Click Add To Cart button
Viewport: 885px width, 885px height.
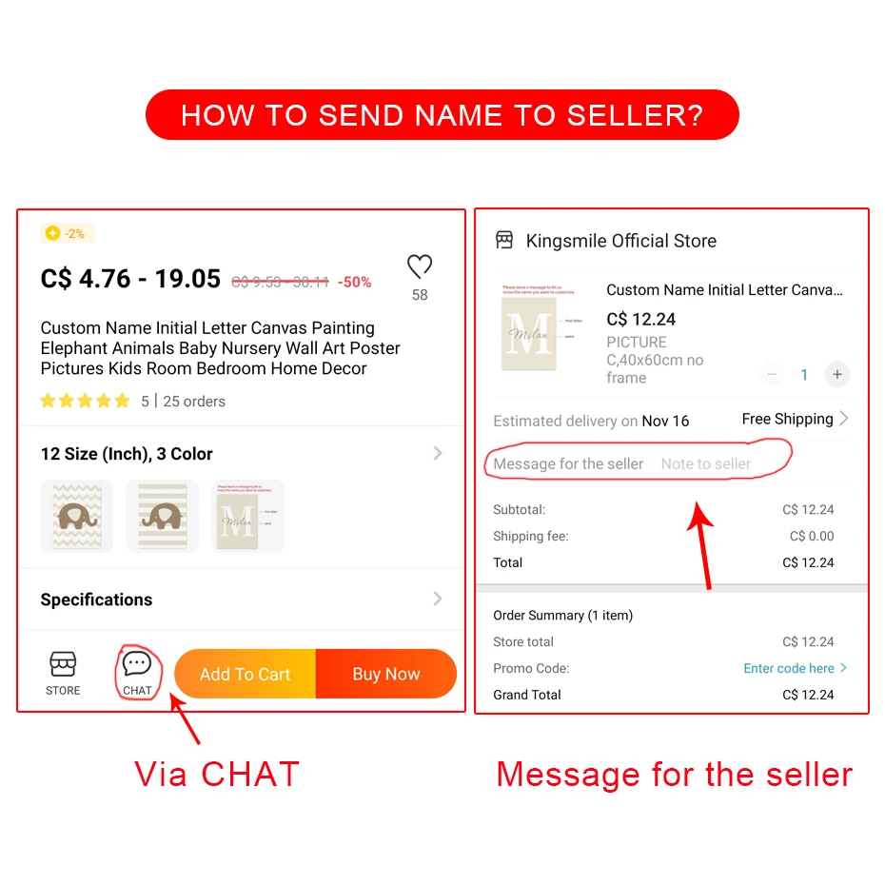(245, 674)
